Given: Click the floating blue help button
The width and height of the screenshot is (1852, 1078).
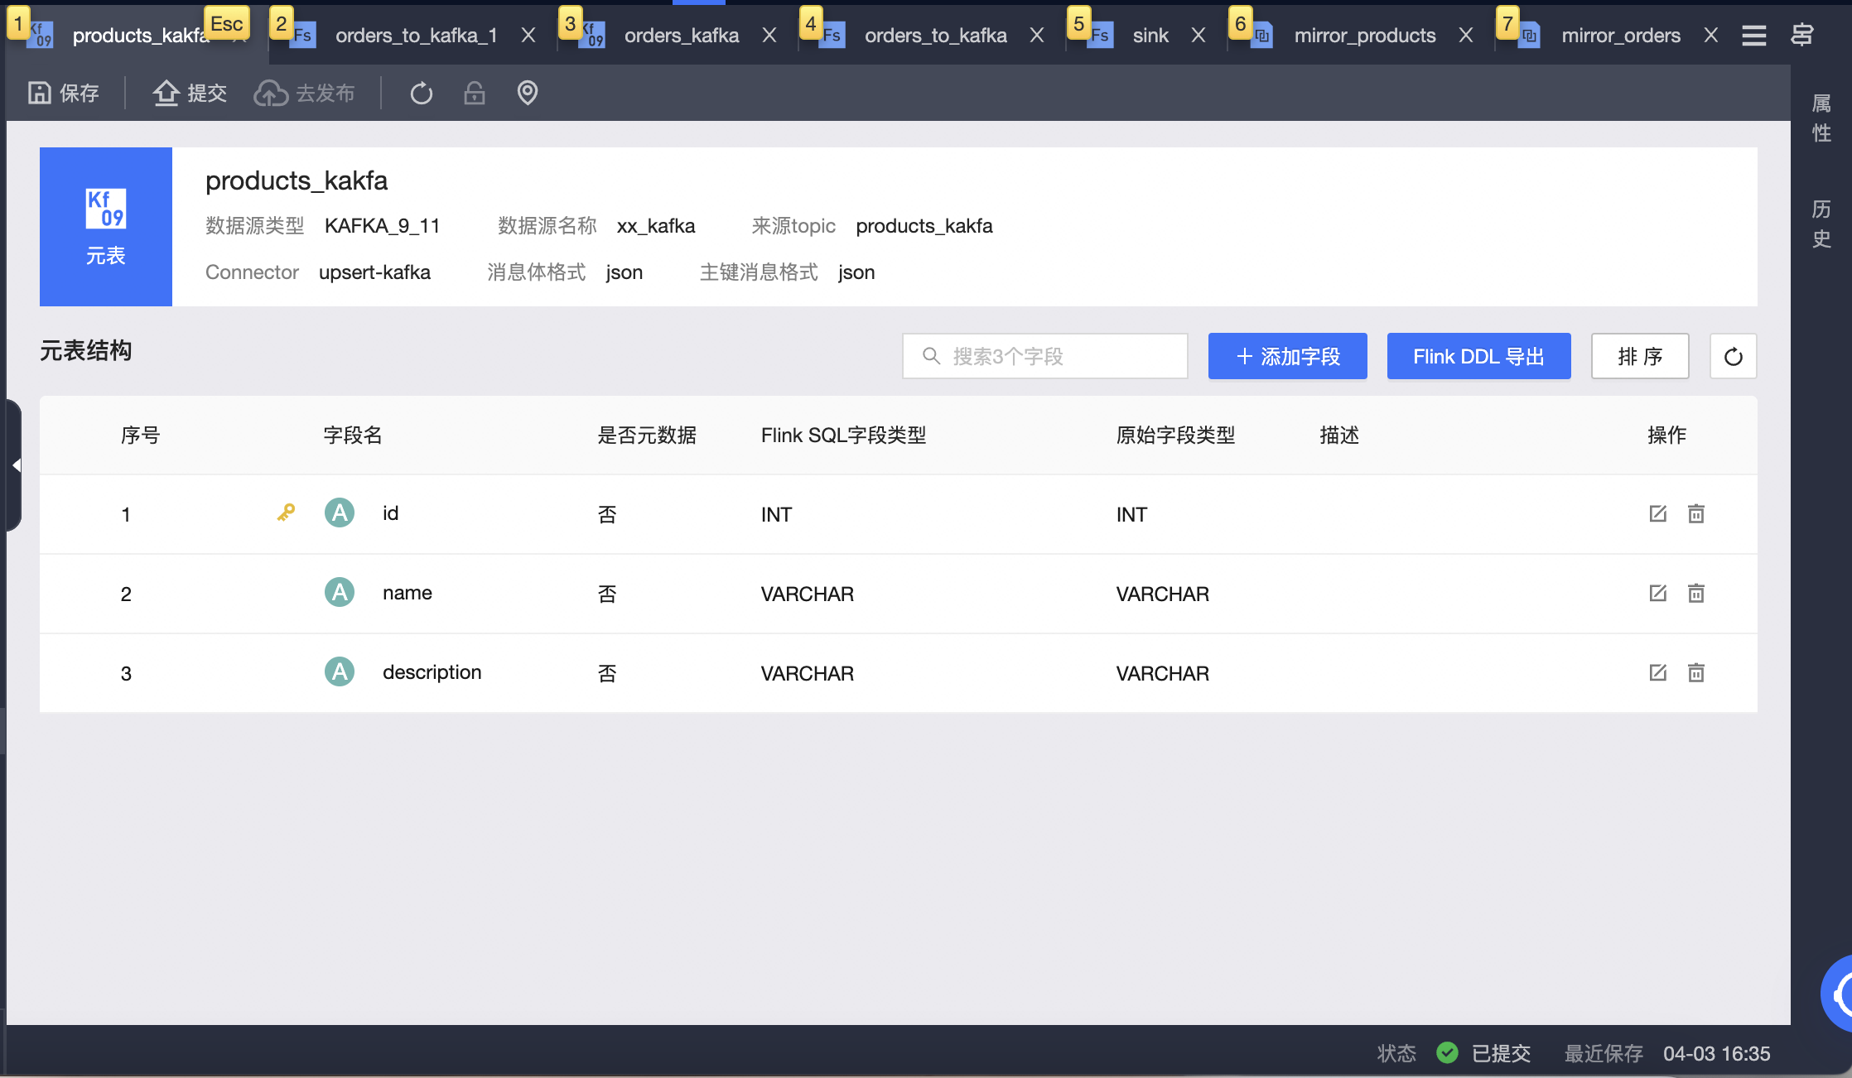Looking at the screenshot, I should click(x=1839, y=993).
